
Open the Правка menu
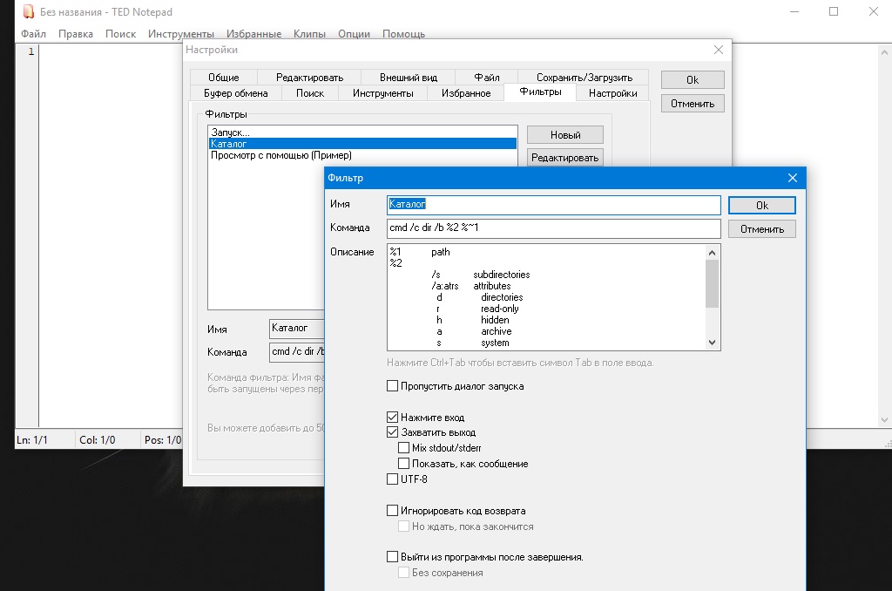click(x=76, y=34)
